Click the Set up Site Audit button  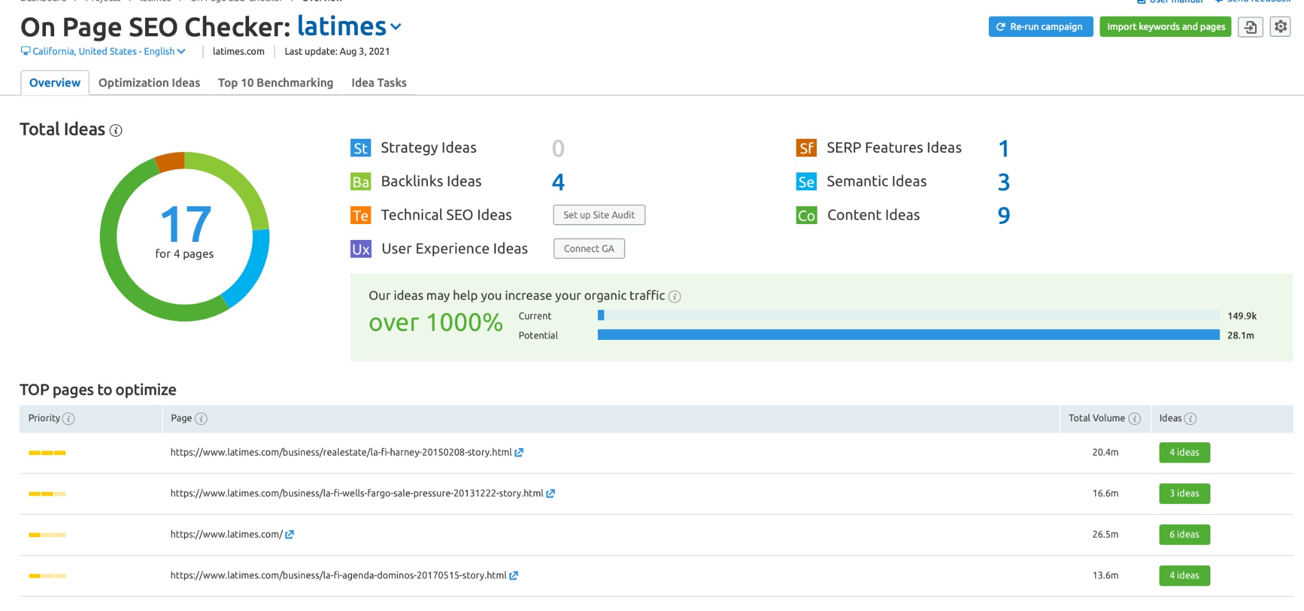click(599, 215)
